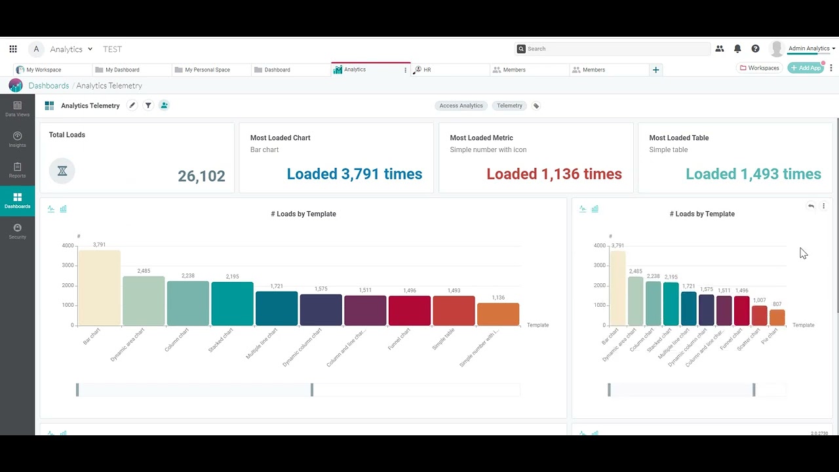Viewport: 839px width, 472px height.
Task: Click the left range handle under wide chart
Action: [77, 390]
